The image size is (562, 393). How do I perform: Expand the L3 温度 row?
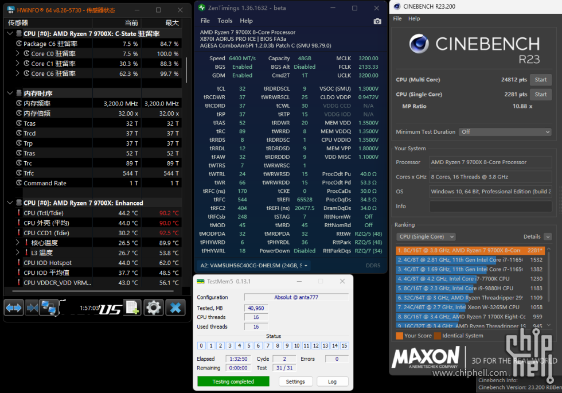coord(18,253)
